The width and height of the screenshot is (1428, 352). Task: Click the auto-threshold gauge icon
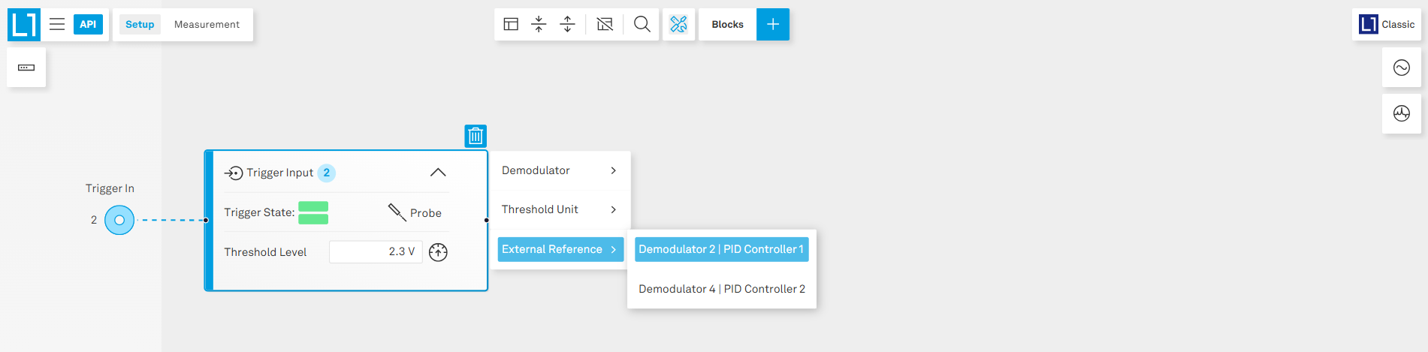coord(438,252)
